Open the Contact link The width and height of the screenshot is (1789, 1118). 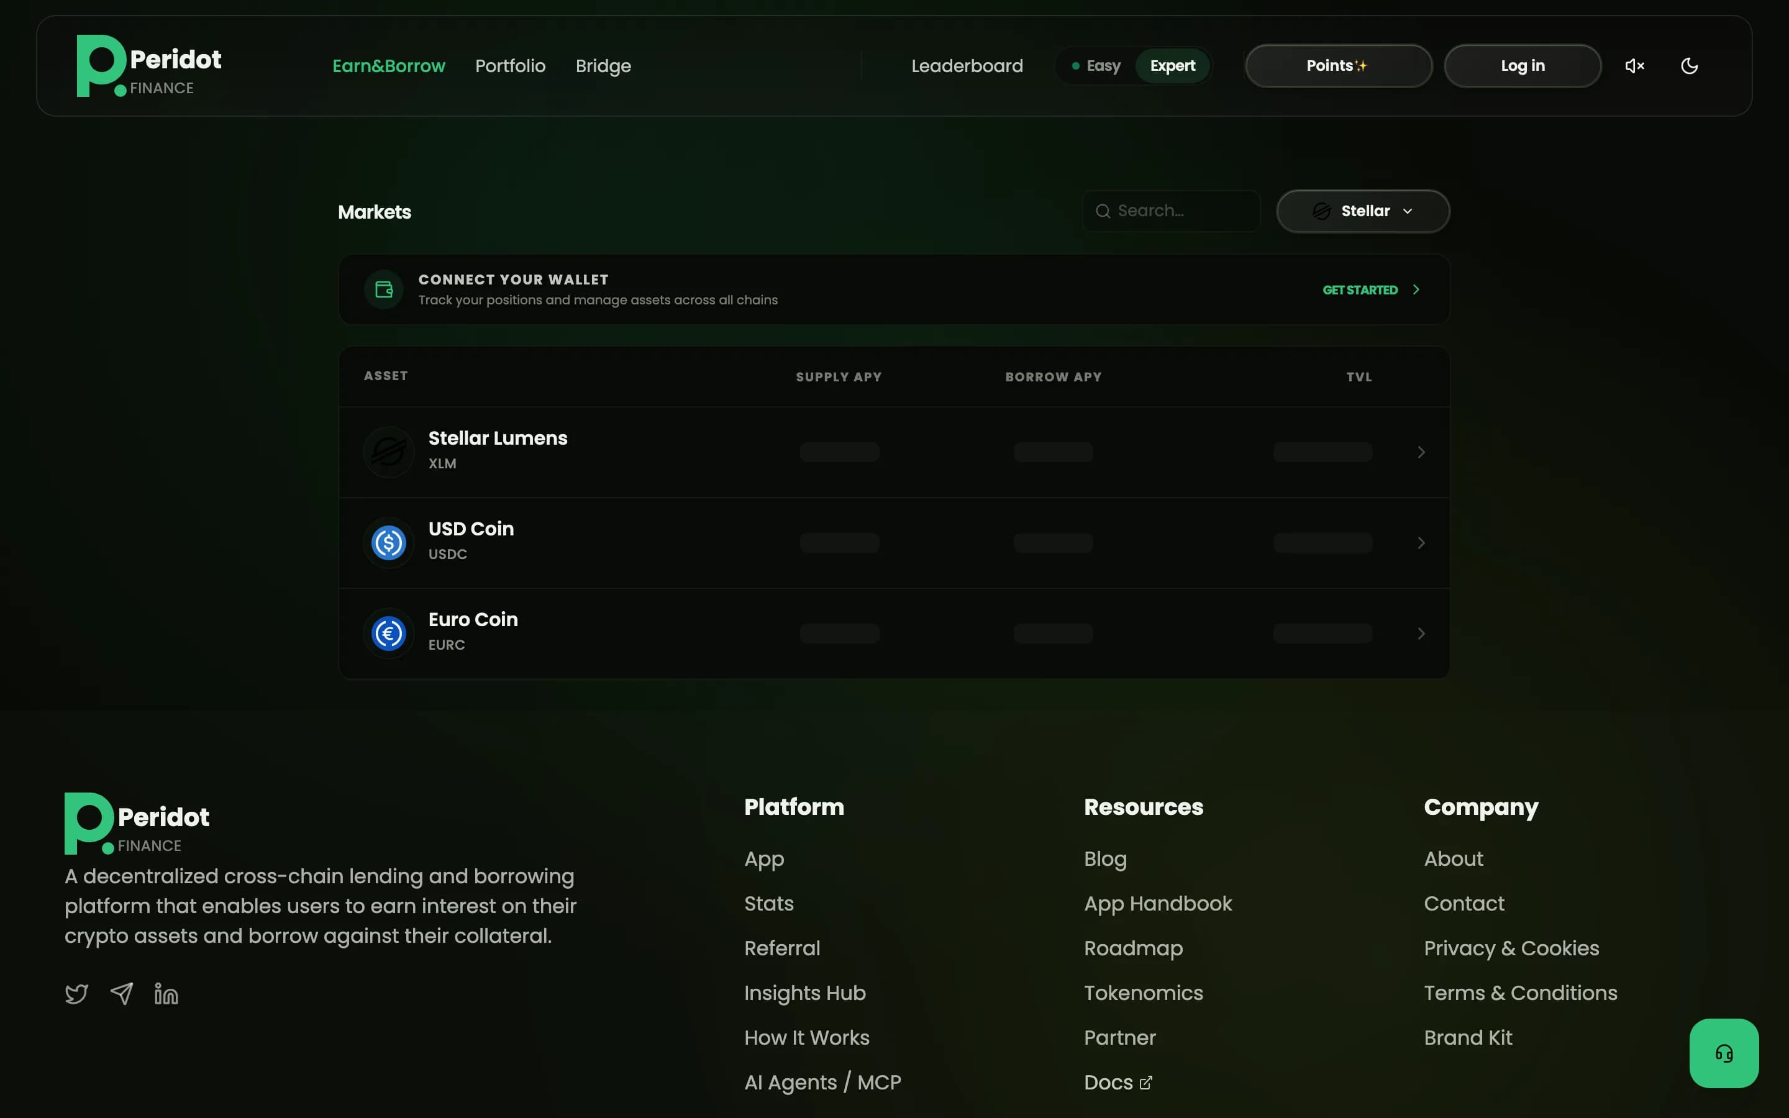point(1464,904)
